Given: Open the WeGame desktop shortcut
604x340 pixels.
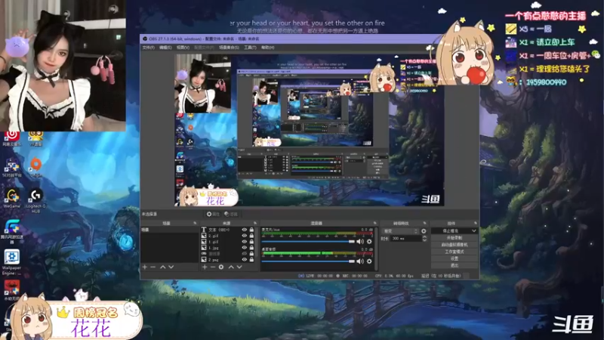Looking at the screenshot, I should (11, 198).
